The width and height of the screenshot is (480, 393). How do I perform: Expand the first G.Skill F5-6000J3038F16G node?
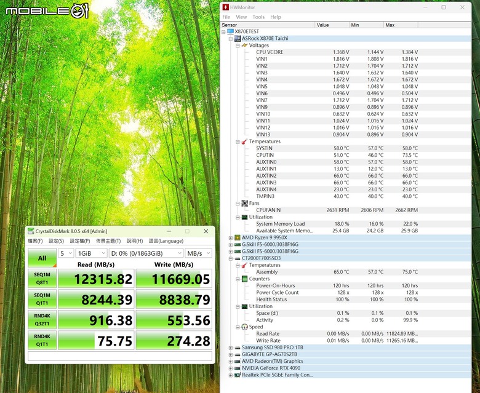pyautogui.click(x=231, y=245)
